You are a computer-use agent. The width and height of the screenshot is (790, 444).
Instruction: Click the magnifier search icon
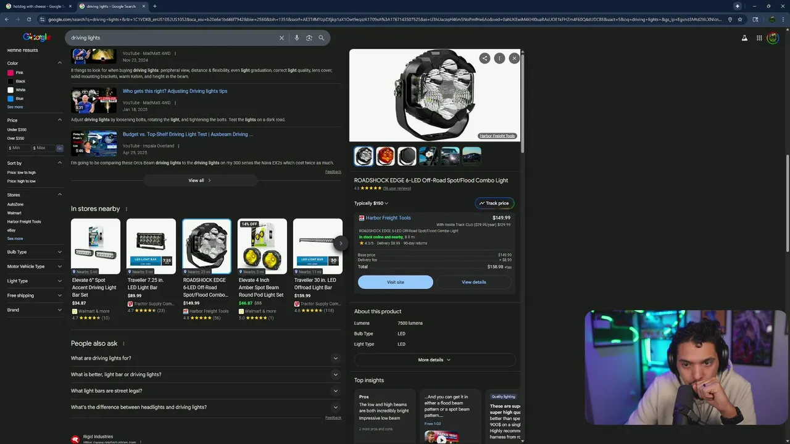[x=321, y=38]
